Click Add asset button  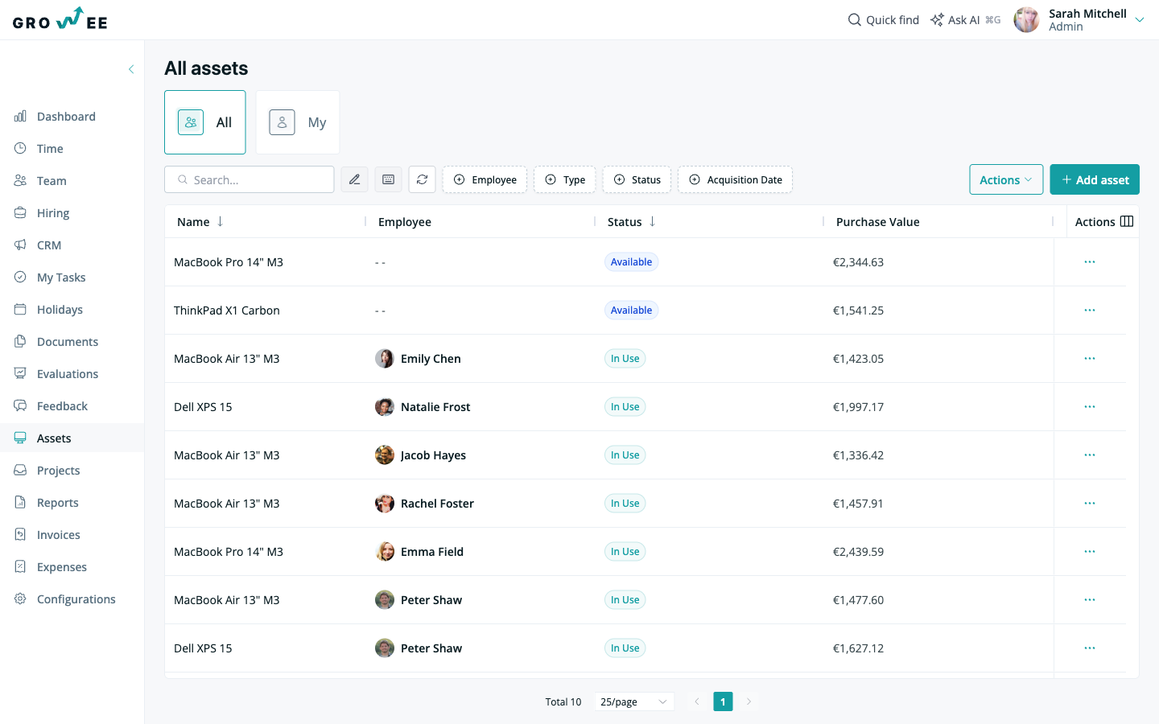[x=1095, y=179]
